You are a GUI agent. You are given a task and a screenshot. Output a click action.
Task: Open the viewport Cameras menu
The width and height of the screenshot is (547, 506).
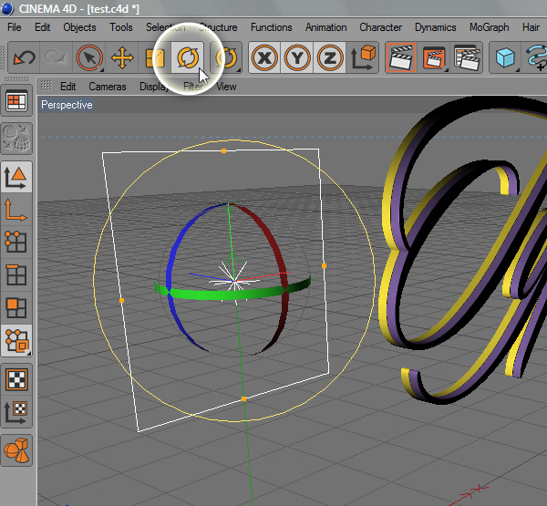click(108, 87)
